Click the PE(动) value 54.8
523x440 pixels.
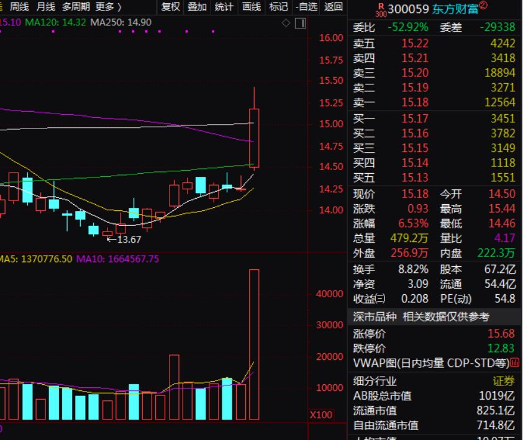pos(505,299)
